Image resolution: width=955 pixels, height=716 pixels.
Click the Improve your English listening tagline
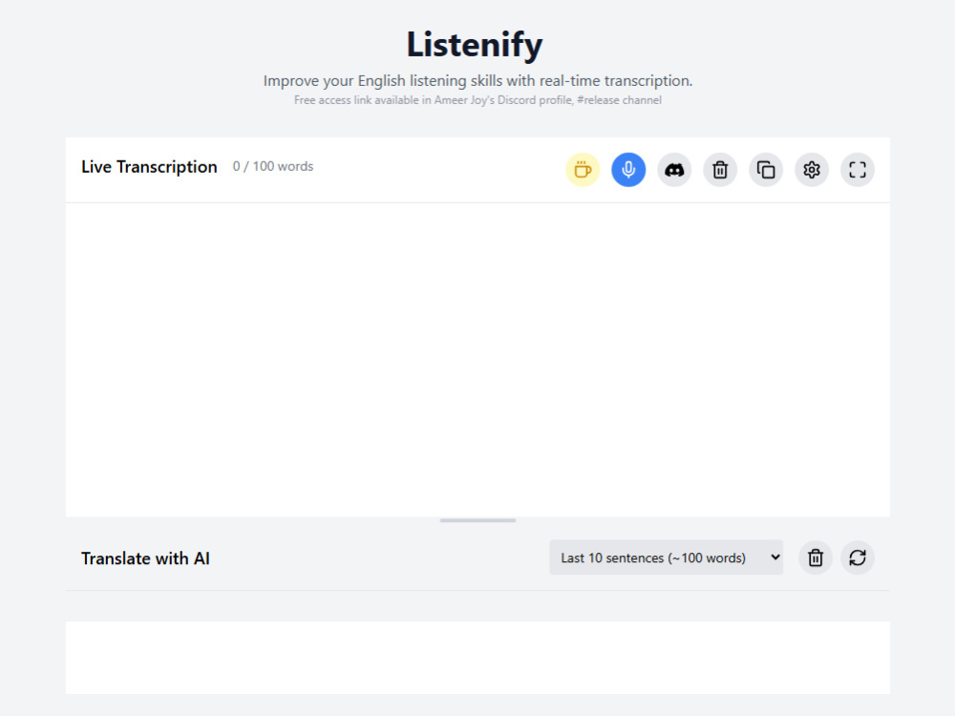pos(477,81)
